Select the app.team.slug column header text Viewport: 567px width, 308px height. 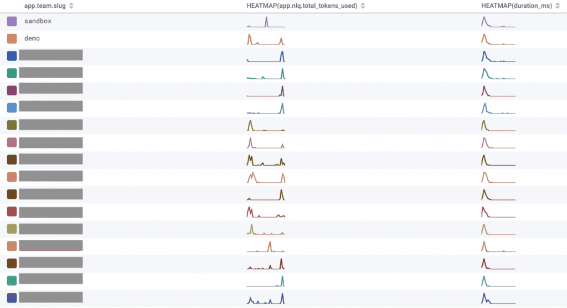(x=45, y=6)
